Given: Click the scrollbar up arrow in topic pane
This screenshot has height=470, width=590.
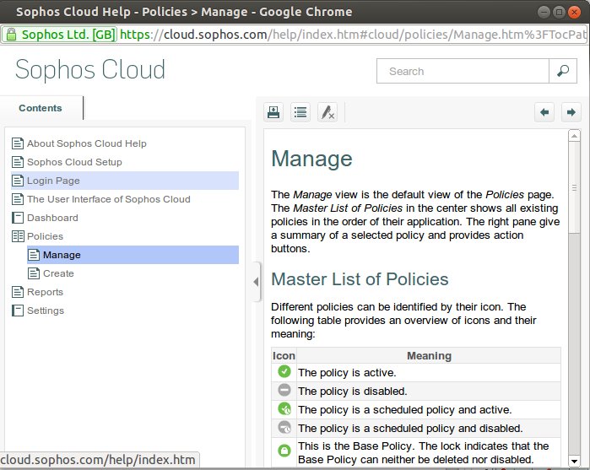Looking at the screenshot, I should click(574, 136).
